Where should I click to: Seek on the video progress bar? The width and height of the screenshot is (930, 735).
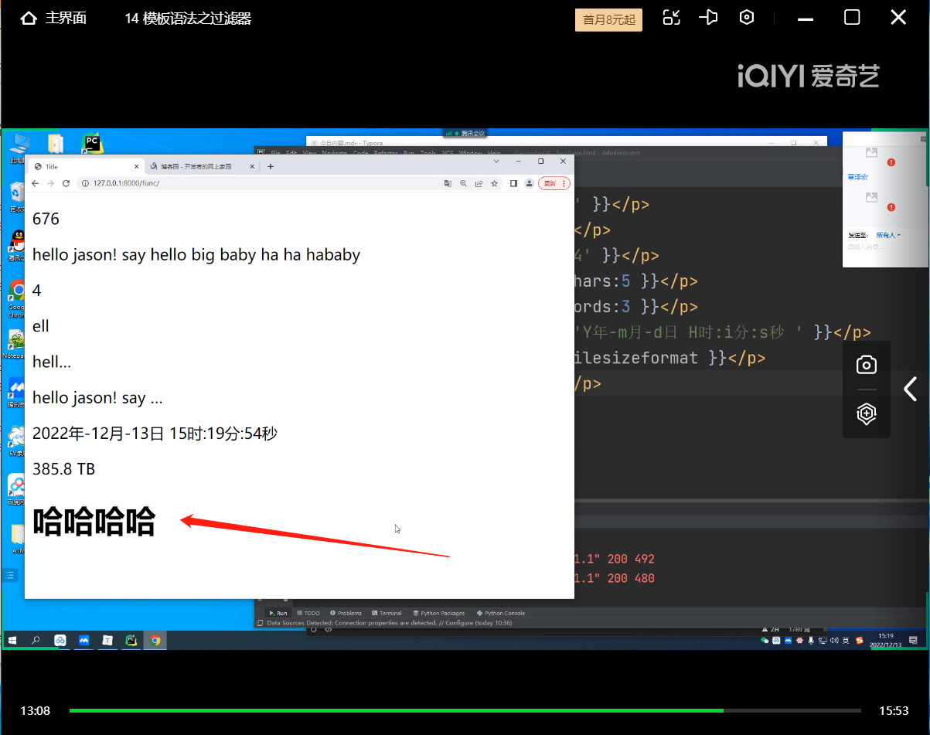pos(465,710)
